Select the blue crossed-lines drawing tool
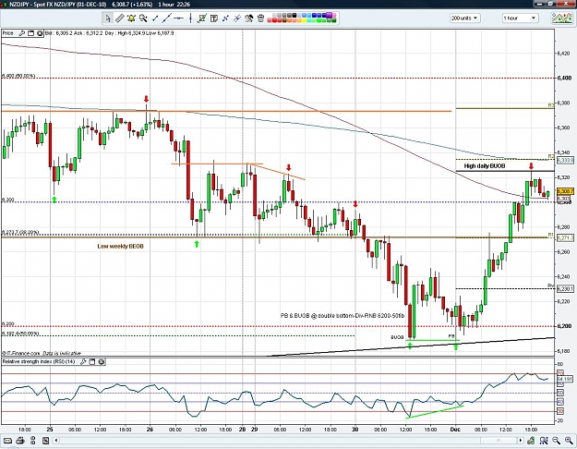This screenshot has height=449, width=577. click(225, 18)
